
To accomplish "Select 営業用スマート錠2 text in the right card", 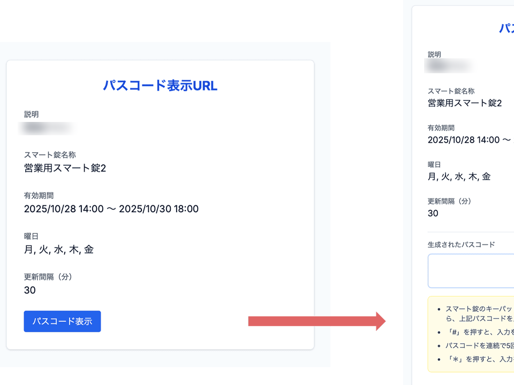I will point(464,103).
